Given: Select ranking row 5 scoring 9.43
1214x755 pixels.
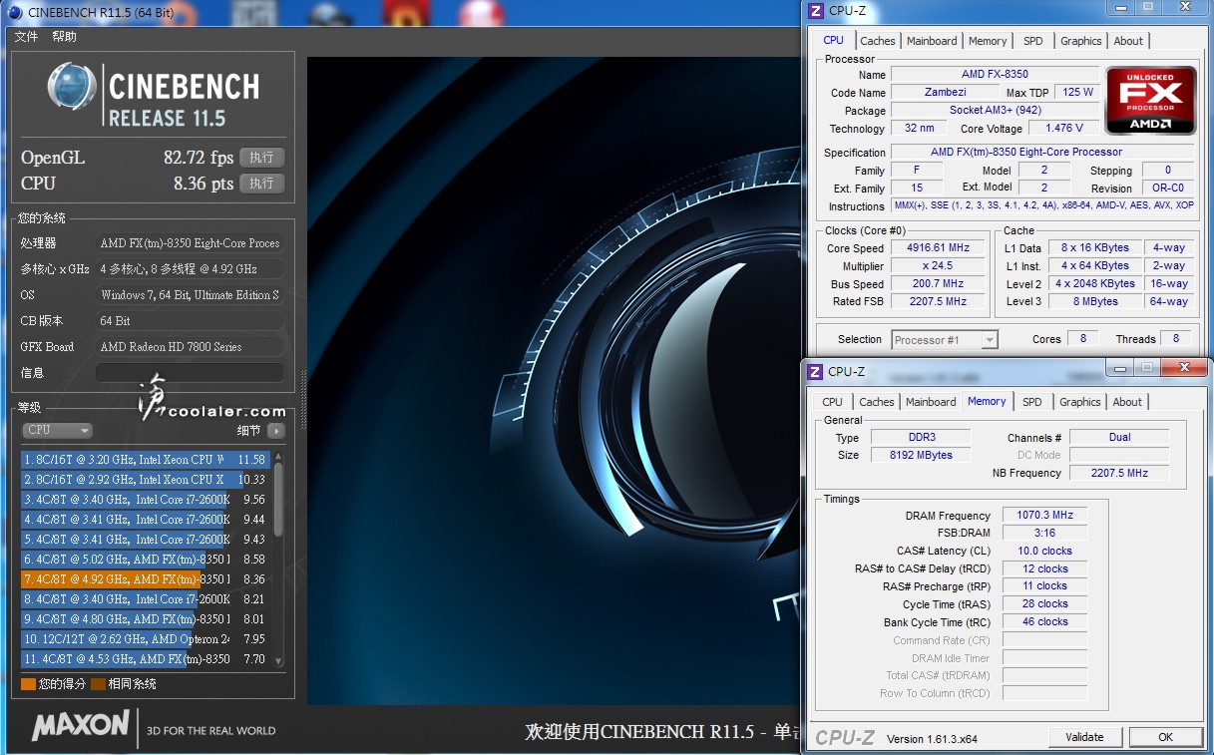Looking at the screenshot, I should pyautogui.click(x=146, y=540).
